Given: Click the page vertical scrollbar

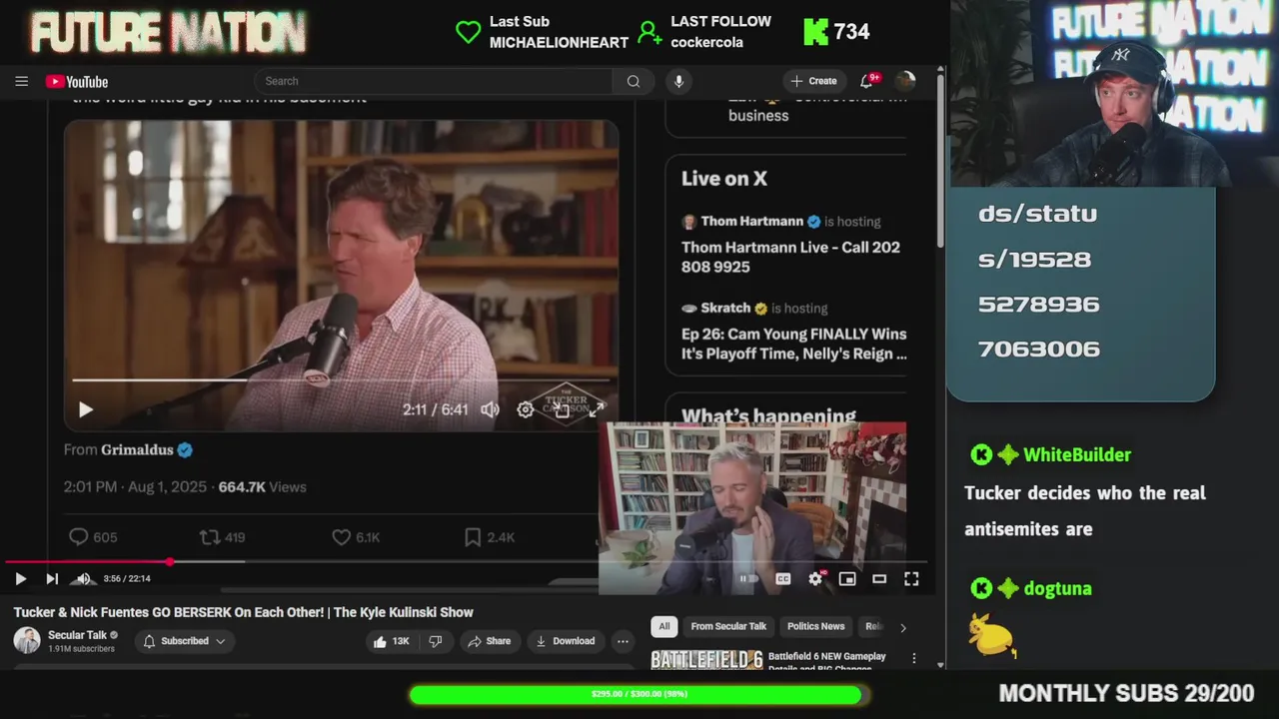Looking at the screenshot, I should 940,160.
